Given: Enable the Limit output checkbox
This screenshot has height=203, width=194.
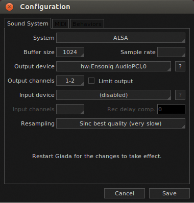Looking at the screenshot, I should pyautogui.click(x=91, y=81).
